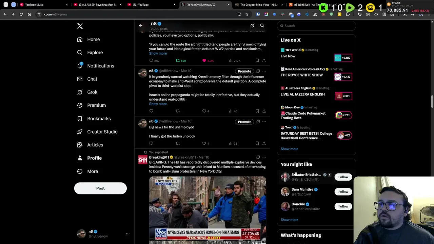
Task: Share the top tweet with 212K views
Action: coord(264,61)
